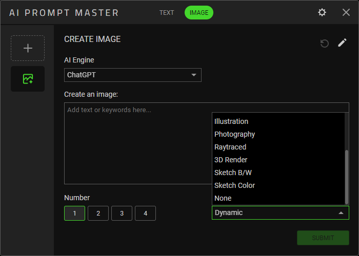Set number of images to 4
359x256 pixels.
point(145,214)
